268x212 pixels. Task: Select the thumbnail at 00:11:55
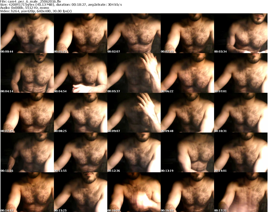(81, 153)
